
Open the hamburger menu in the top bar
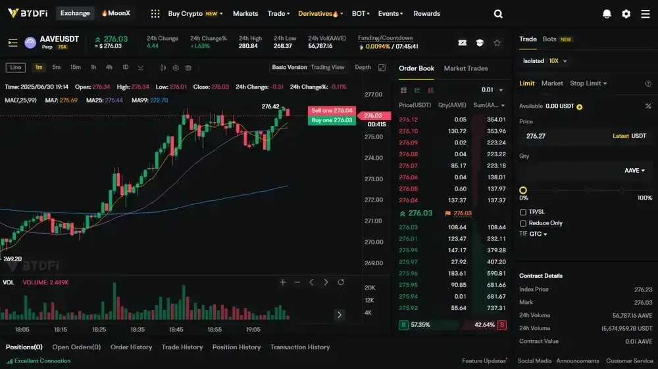point(645,14)
